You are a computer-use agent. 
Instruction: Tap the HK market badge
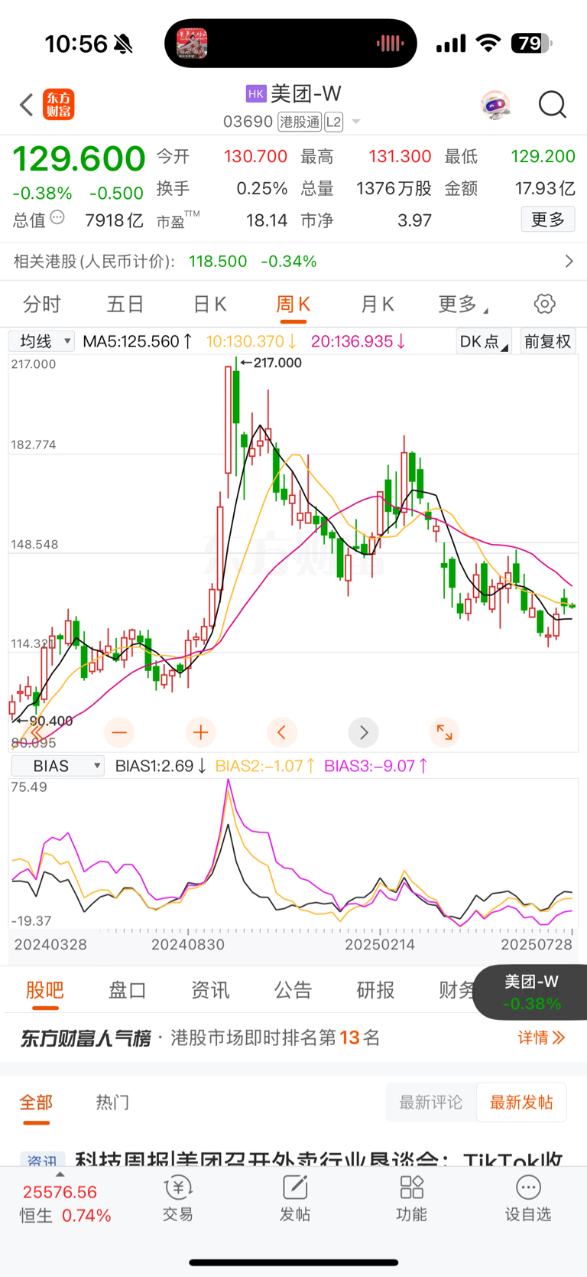(x=256, y=94)
